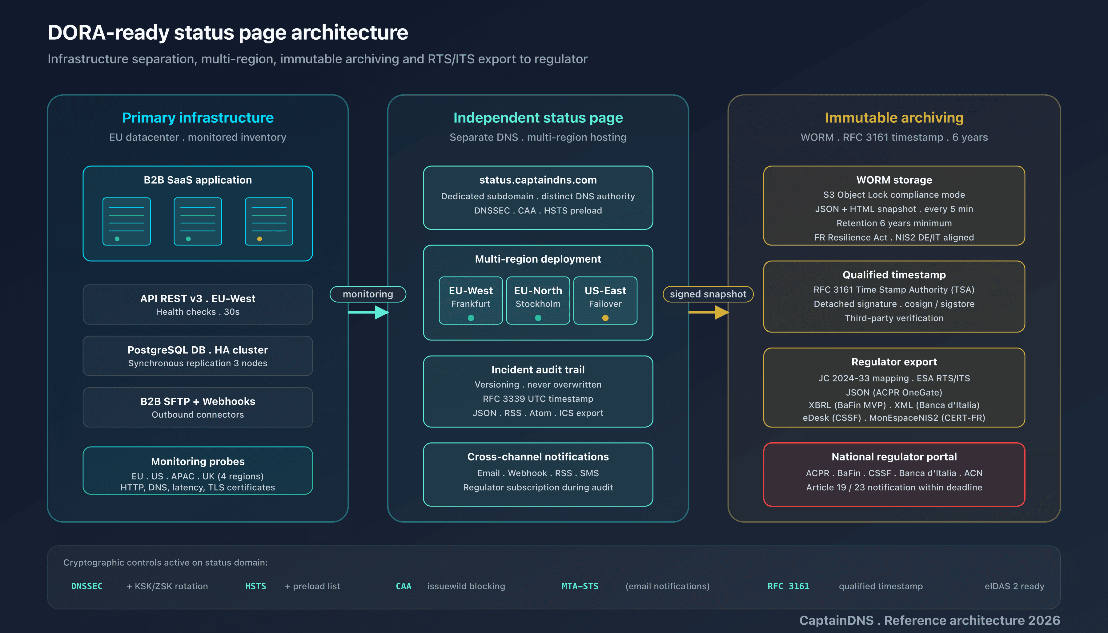
Task: Click 'RFC 3339 UTC timestamp' line
Action: click(538, 399)
